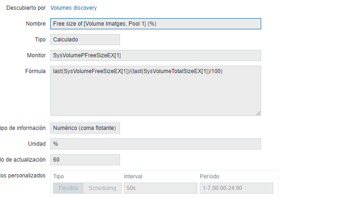
Task: Click the Fórmula textarea resize handle
Action: [258, 113]
